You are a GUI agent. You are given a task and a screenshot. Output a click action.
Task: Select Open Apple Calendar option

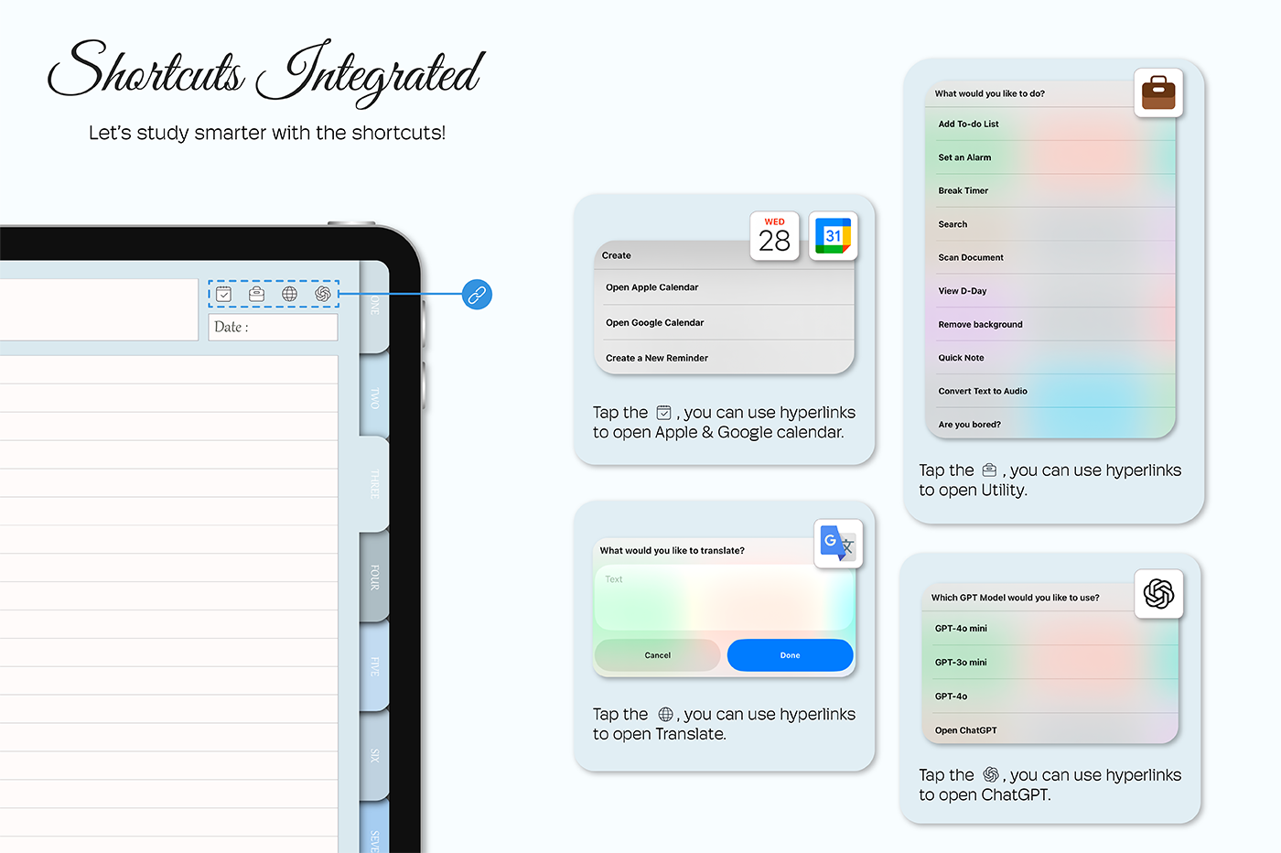tap(724, 287)
